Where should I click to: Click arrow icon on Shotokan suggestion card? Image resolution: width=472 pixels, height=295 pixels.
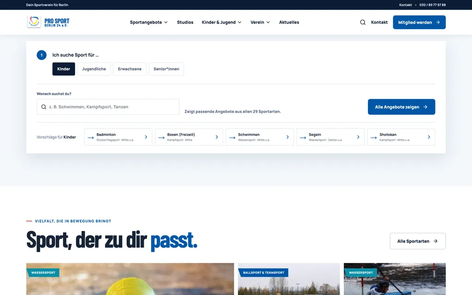point(373,137)
